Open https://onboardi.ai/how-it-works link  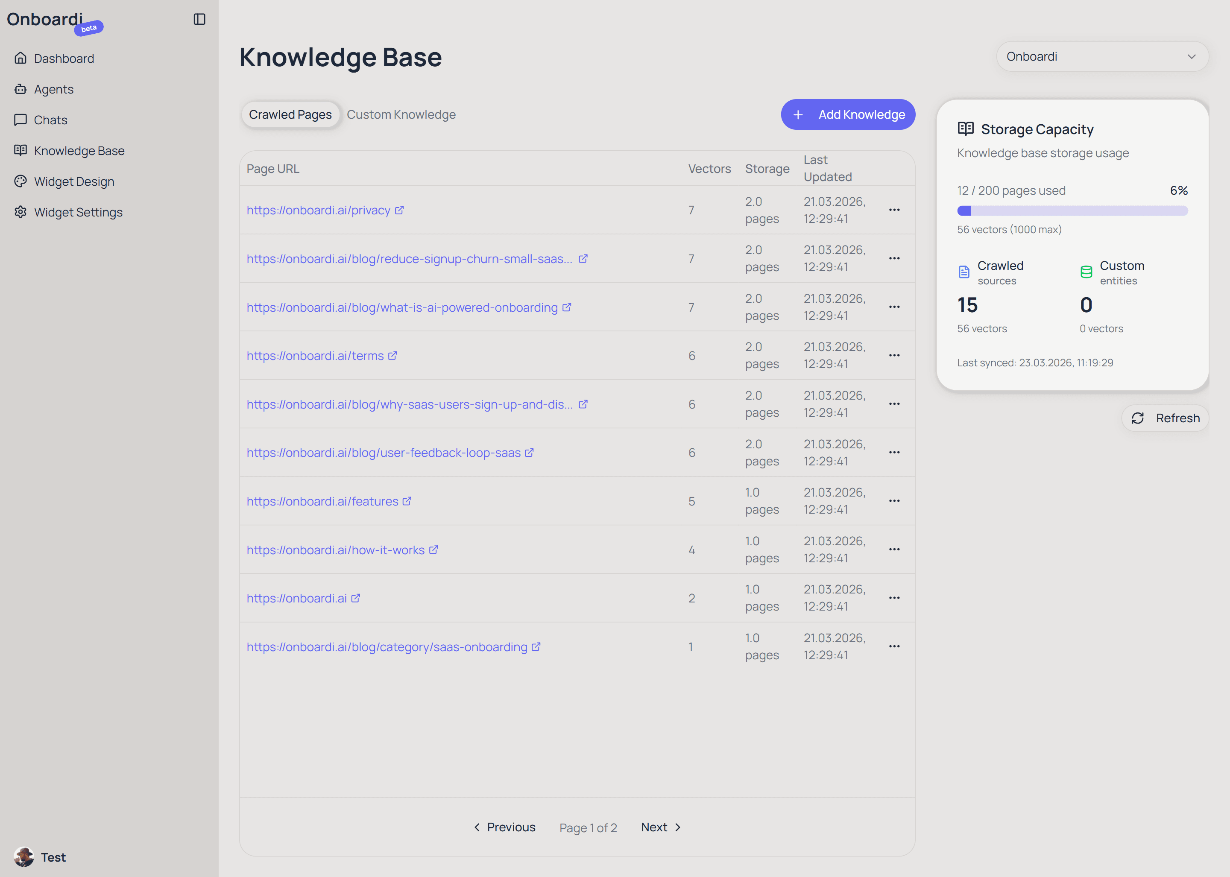click(335, 550)
